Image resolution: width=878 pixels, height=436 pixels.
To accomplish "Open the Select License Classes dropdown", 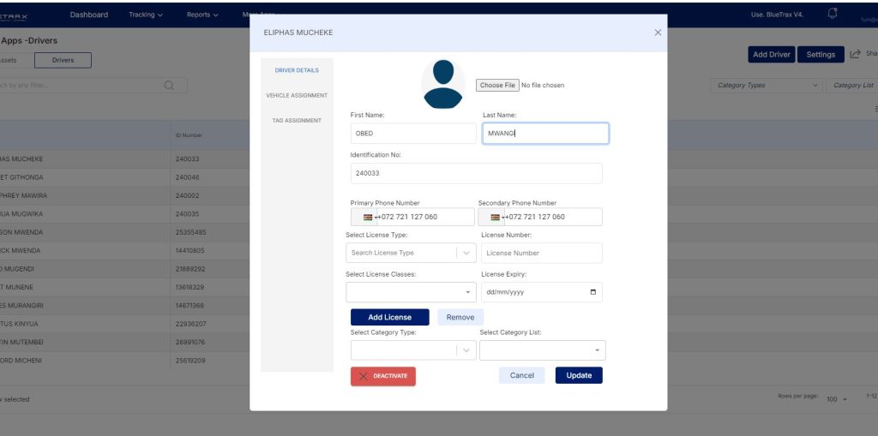I will 468,292.
